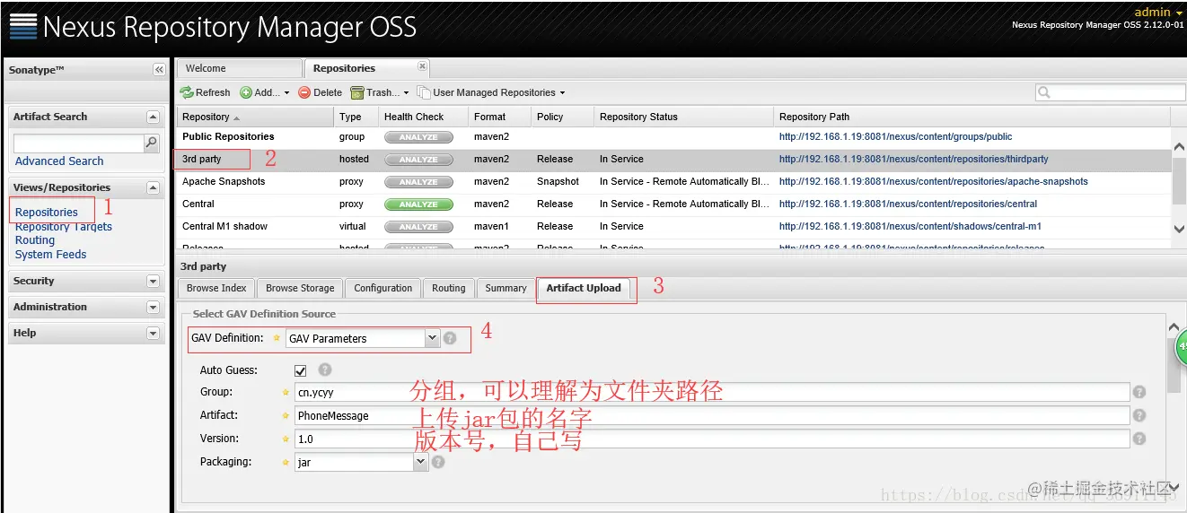Screen dimensions: 1187x513
Task: Click the artifact search magnifier icon
Action: (x=152, y=143)
